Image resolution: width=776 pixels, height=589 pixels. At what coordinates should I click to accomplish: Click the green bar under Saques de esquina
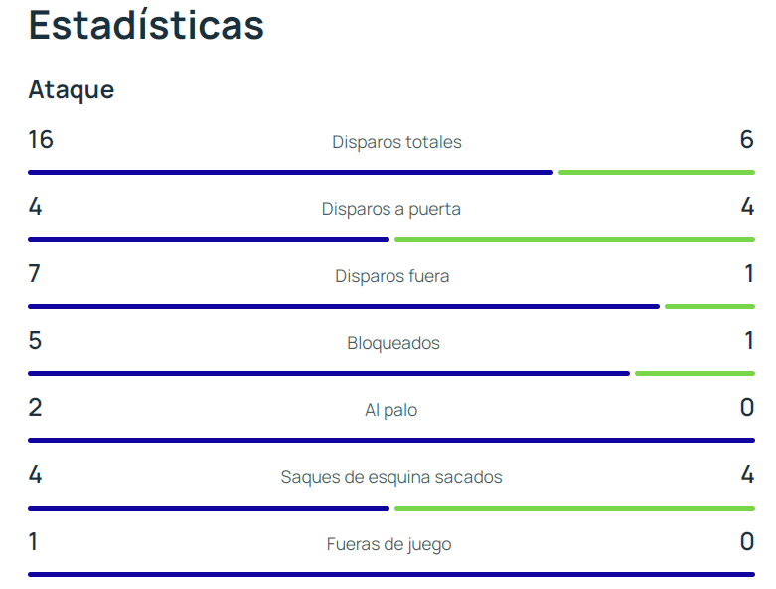[574, 508]
